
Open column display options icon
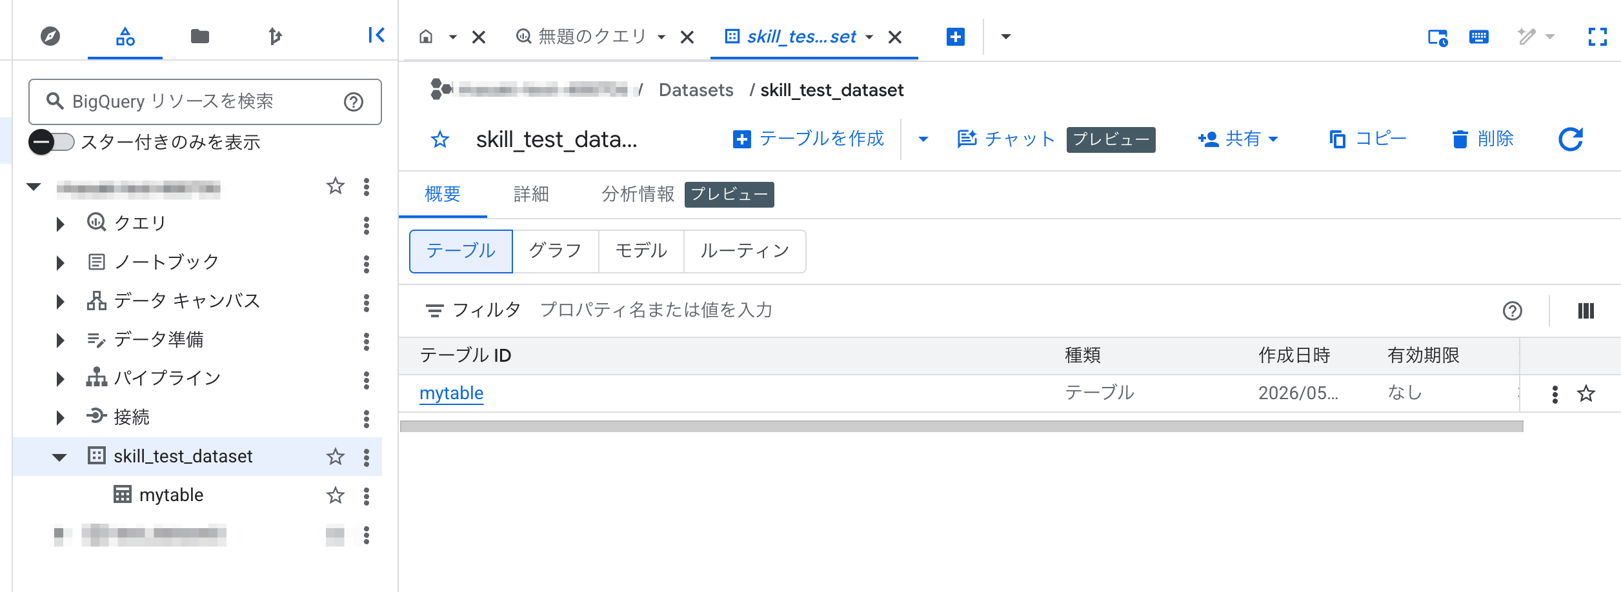click(x=1586, y=311)
